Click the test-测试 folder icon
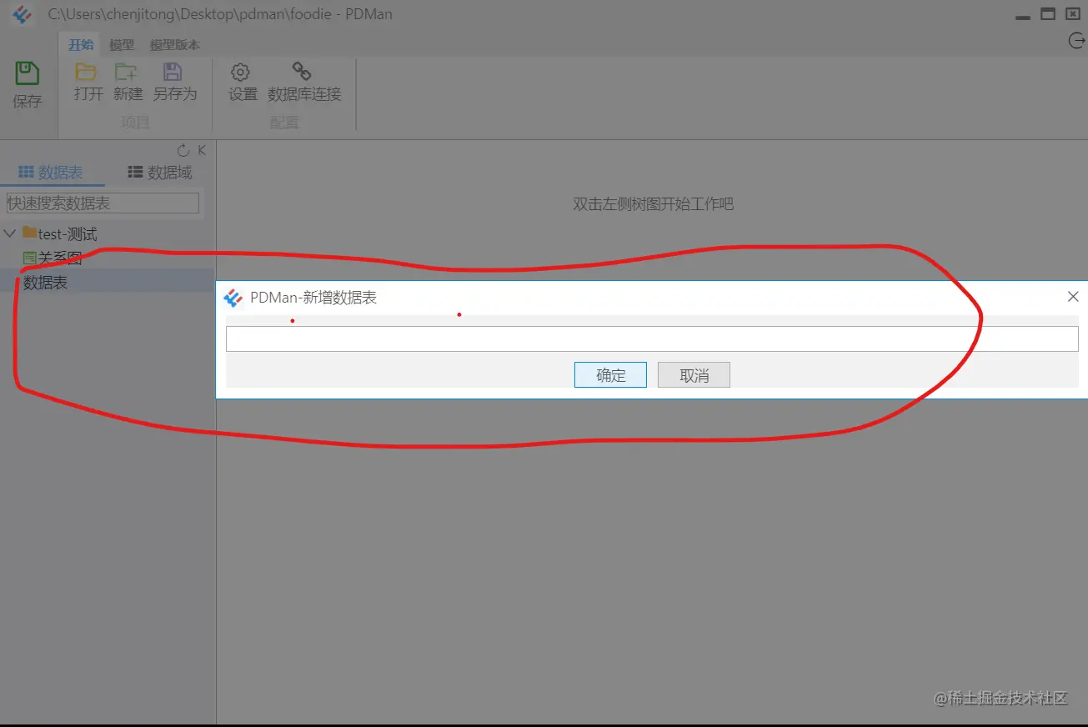 (29, 233)
